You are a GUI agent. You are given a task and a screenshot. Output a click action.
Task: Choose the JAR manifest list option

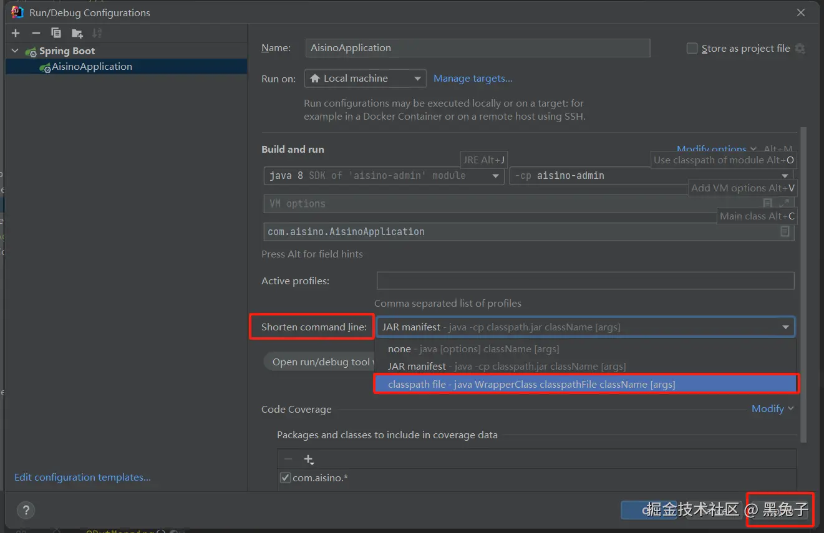coord(585,367)
